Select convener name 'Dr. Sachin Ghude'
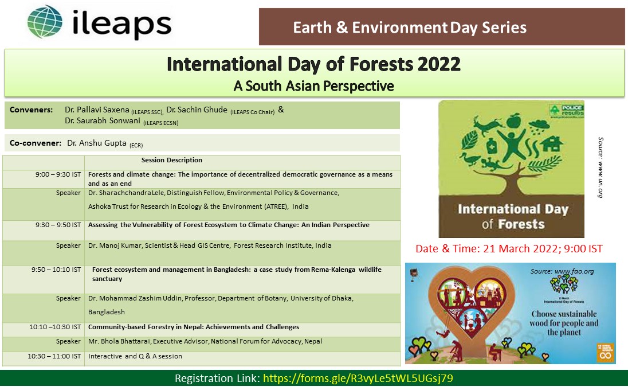This screenshot has width=628, height=390. tap(197, 110)
